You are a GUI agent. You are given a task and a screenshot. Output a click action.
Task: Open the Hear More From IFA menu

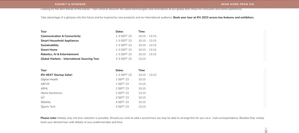[238, 4]
